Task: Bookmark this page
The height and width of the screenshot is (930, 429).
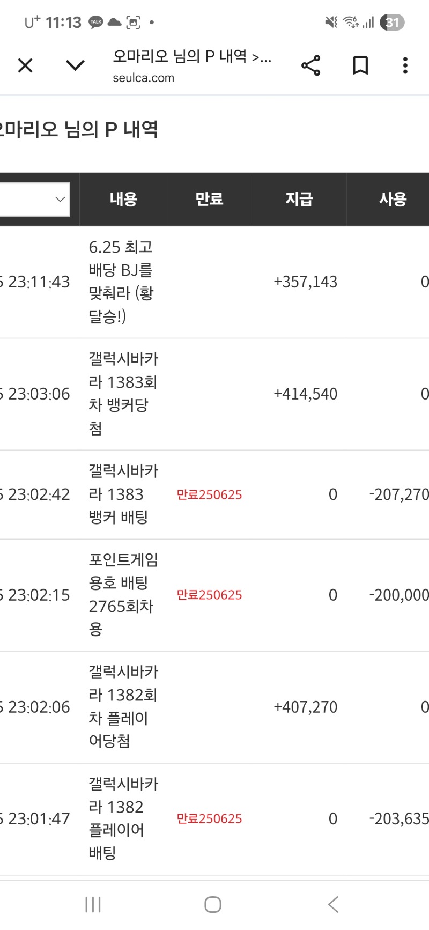Action: coord(360,65)
